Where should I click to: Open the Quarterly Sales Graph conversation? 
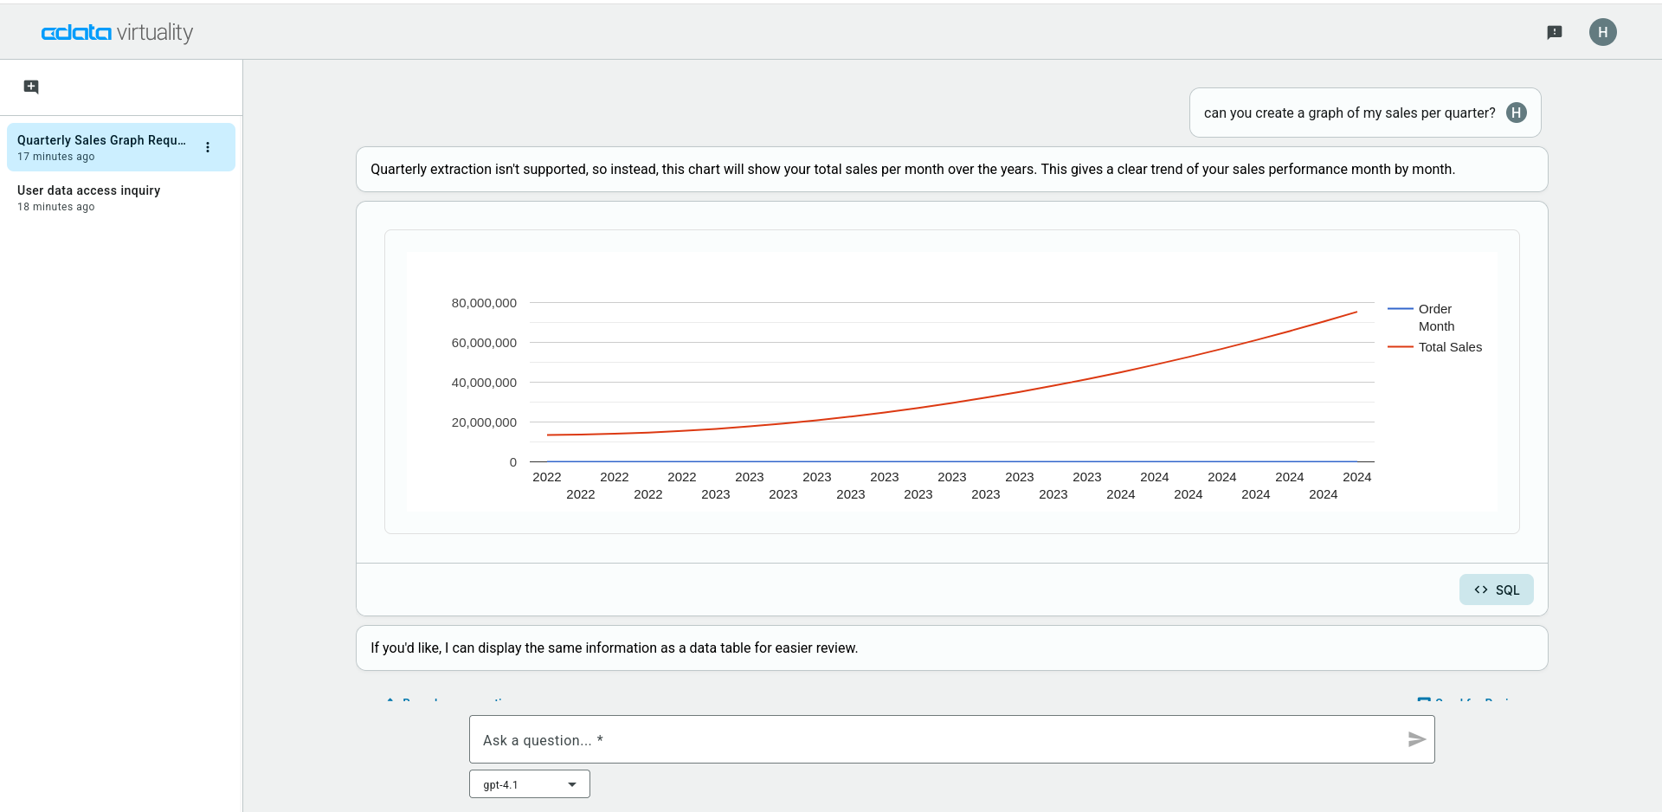[x=101, y=147]
